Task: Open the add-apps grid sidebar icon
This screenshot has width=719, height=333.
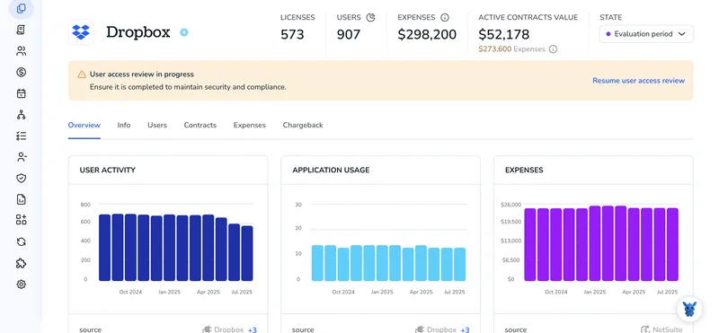Action: pos(21,220)
